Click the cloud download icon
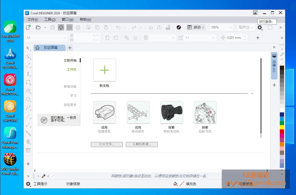 61,27
